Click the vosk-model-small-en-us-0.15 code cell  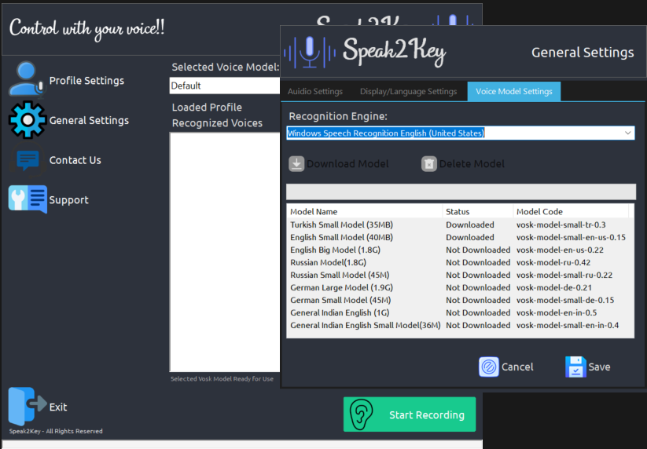coord(571,237)
